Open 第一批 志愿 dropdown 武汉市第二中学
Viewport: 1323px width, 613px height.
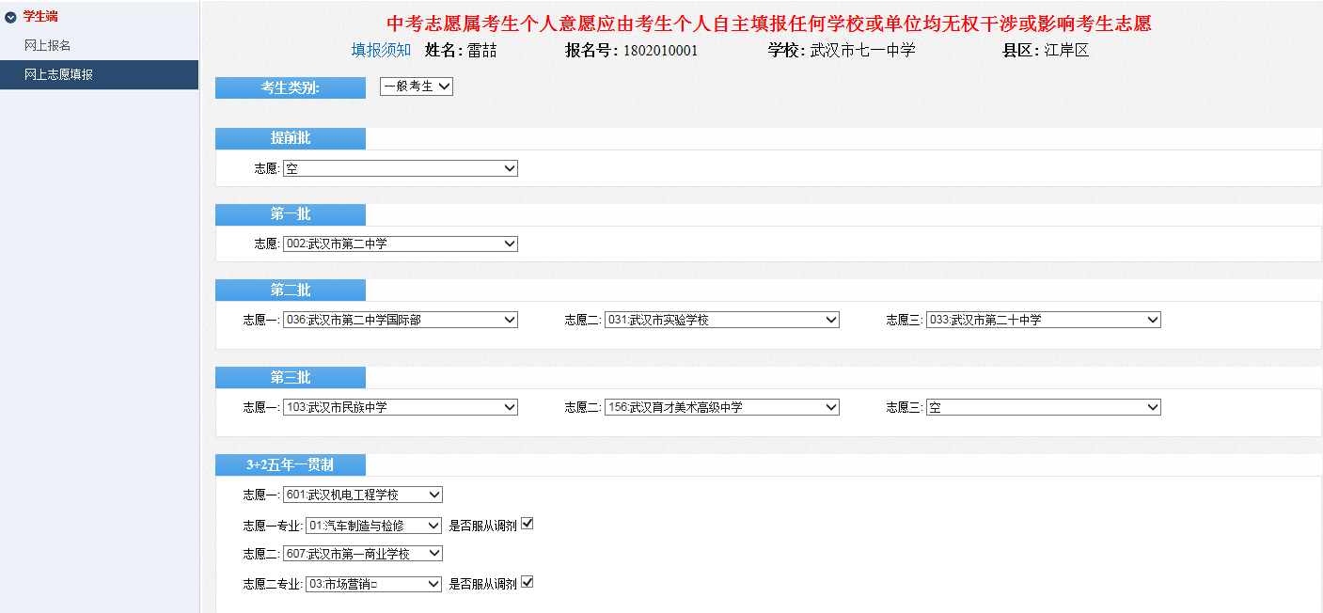pyautogui.click(x=400, y=244)
